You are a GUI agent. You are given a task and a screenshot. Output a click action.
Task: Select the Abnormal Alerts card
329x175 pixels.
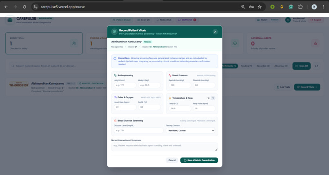tap(285, 43)
